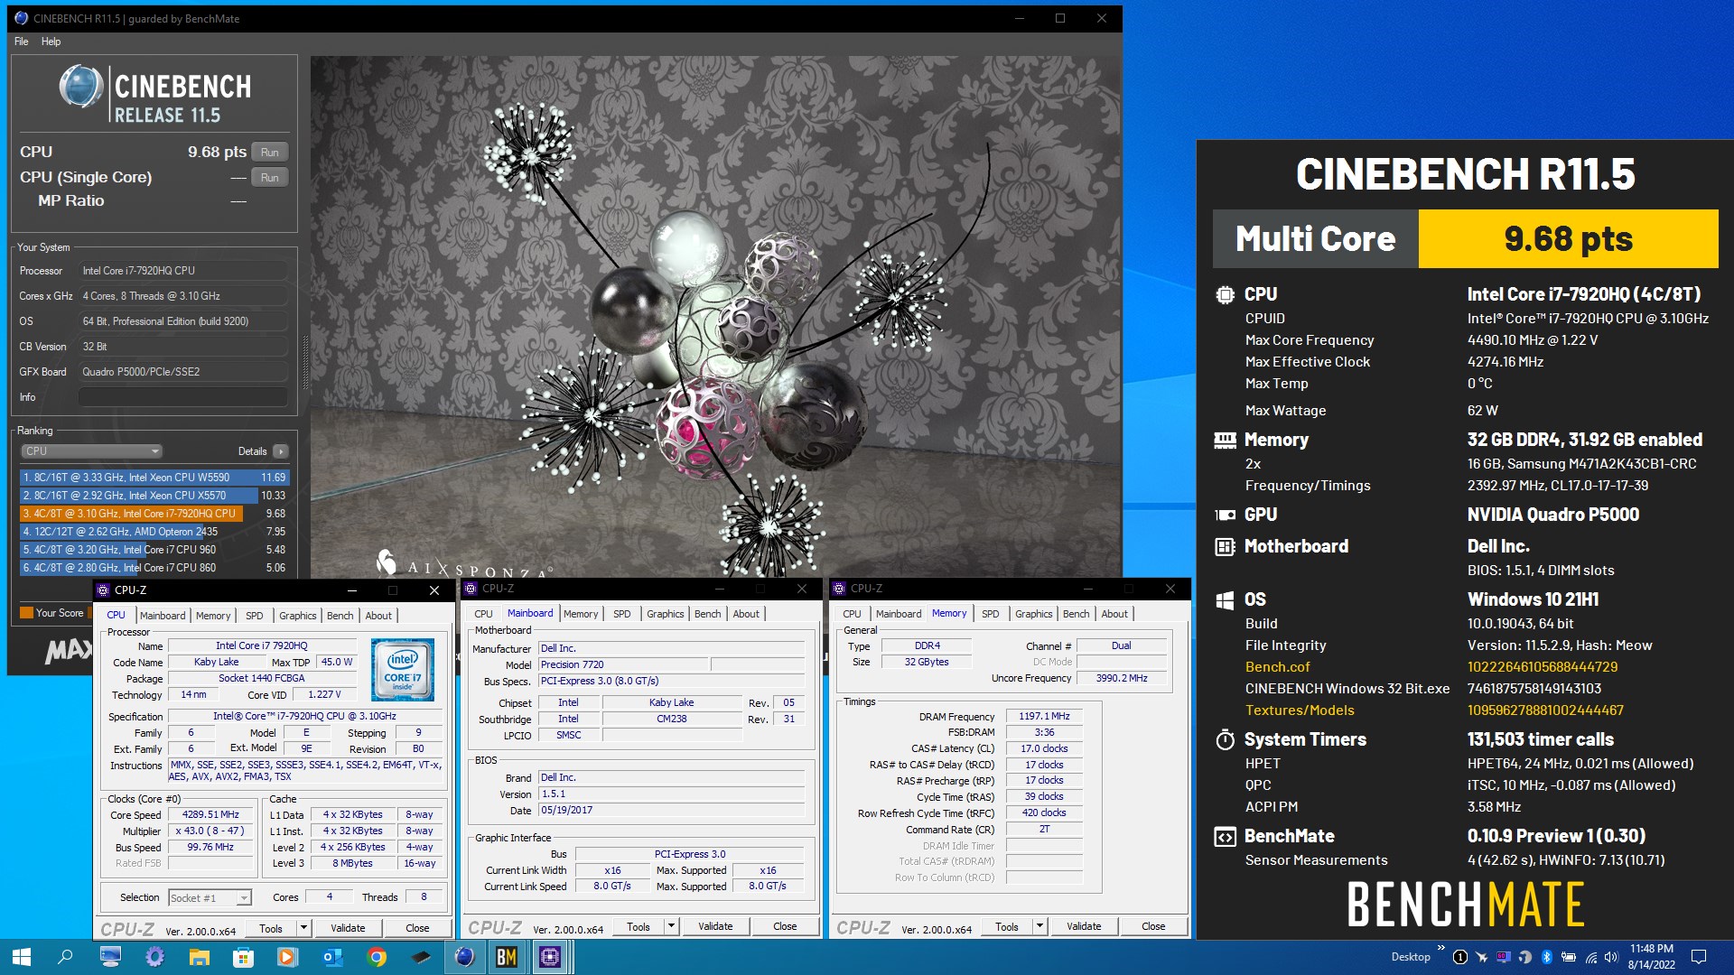Select ranking row Intel Xeon CPU X5570
The width and height of the screenshot is (1734, 975).
154,496
